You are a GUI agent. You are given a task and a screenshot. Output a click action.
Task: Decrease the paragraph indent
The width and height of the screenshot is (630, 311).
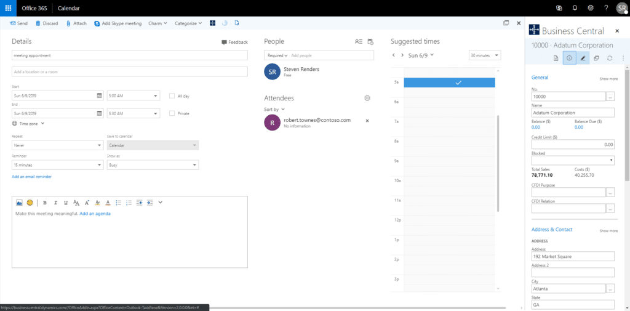140,203
